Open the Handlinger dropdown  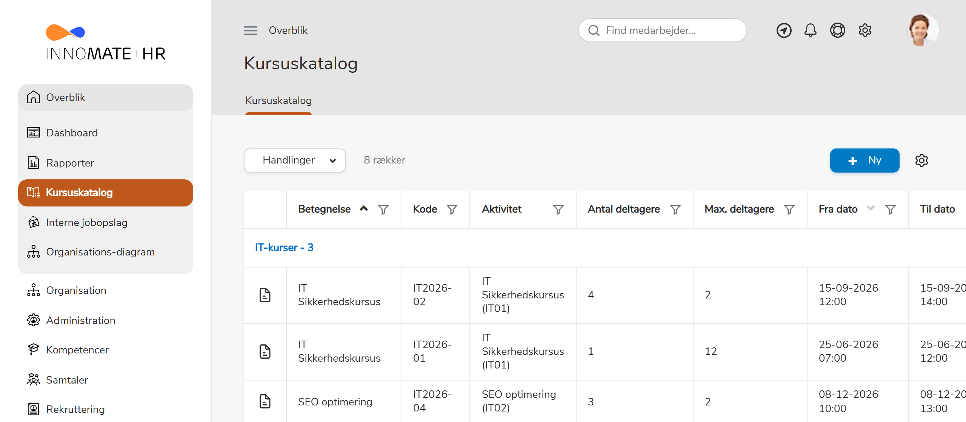[x=295, y=161]
